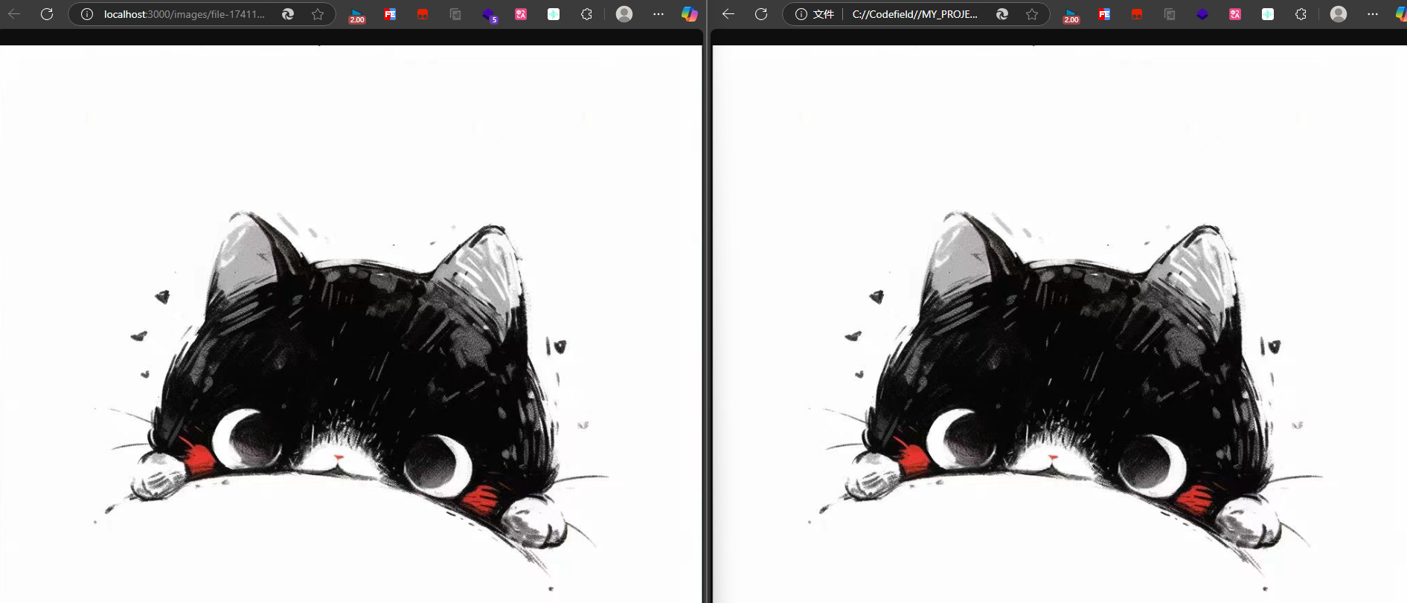Open grey copy-pages extension in left window
The image size is (1407, 603).
click(x=455, y=14)
